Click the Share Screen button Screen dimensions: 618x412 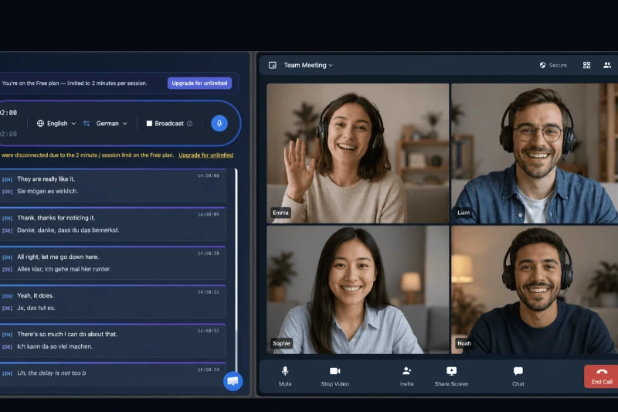451,376
